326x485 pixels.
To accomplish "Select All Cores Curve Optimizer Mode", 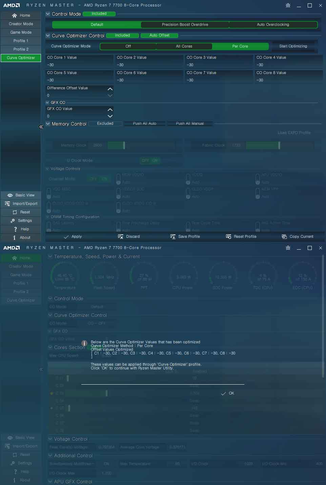I will (x=184, y=46).
